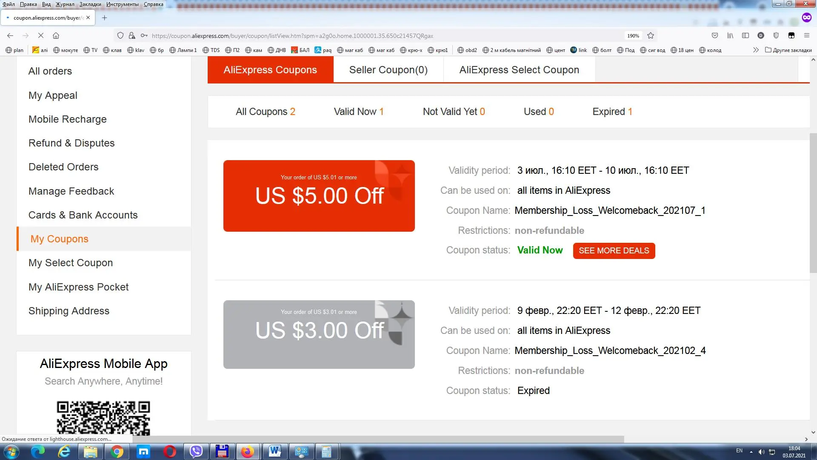Click the vertical page scrollbar thumb

(813, 203)
